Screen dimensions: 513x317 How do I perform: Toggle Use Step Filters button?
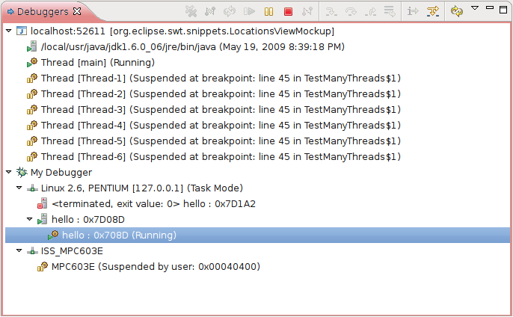coord(433,12)
